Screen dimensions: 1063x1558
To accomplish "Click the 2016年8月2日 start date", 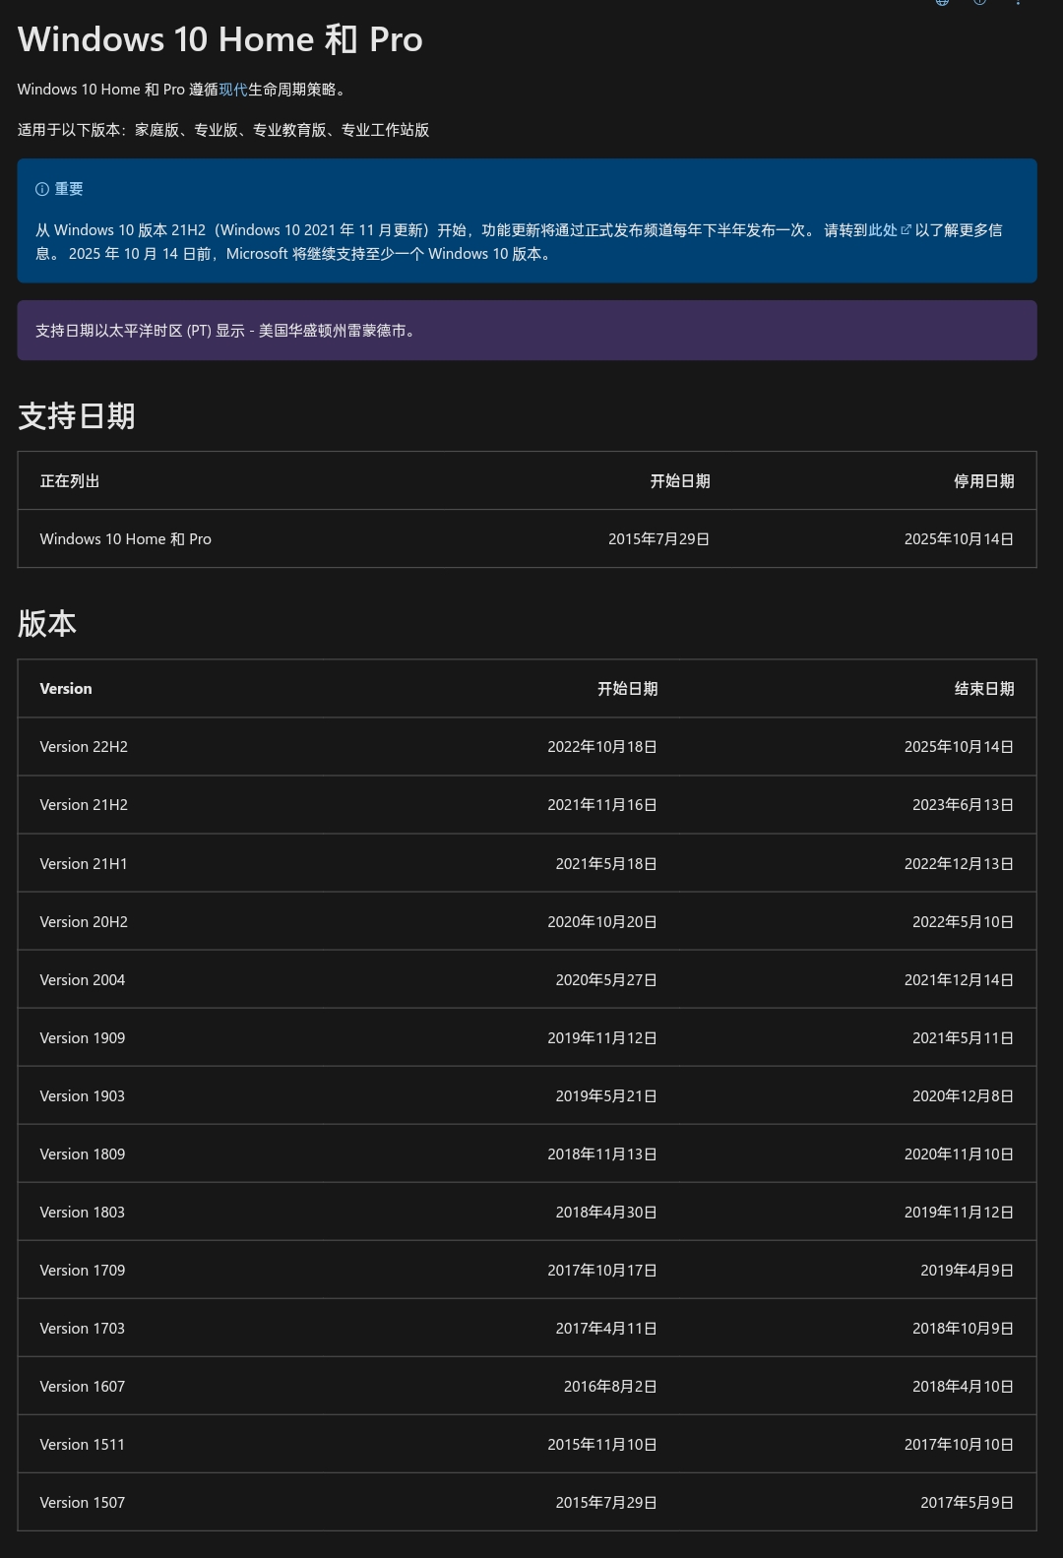I will [x=610, y=1387].
